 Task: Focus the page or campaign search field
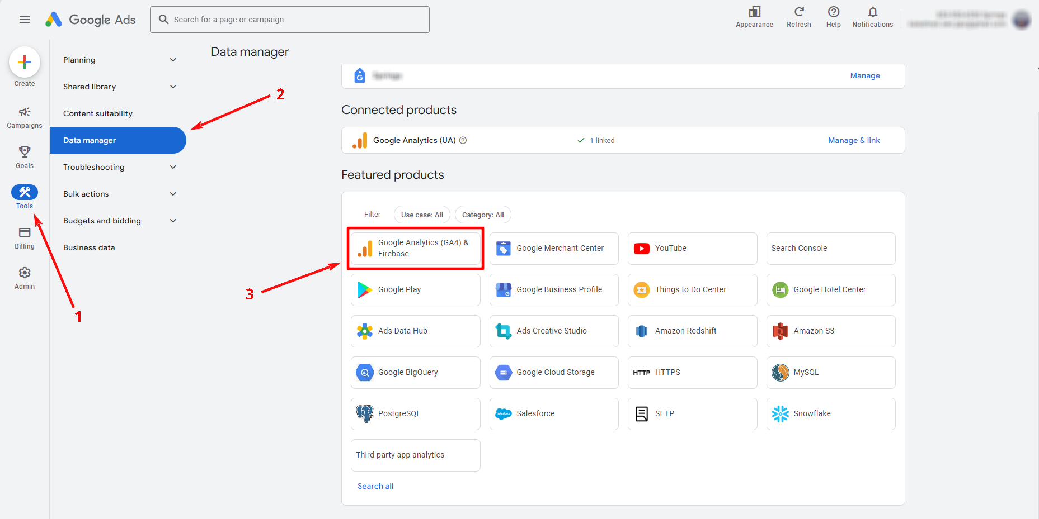point(290,20)
